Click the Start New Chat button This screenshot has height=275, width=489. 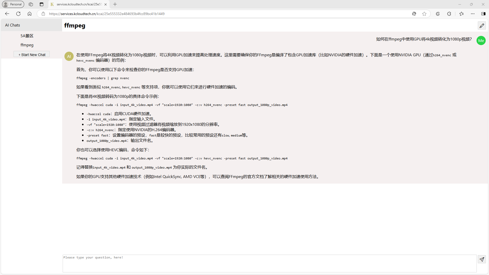32,54
